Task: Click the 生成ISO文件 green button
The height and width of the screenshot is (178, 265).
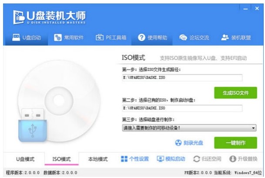Action: click(235, 92)
